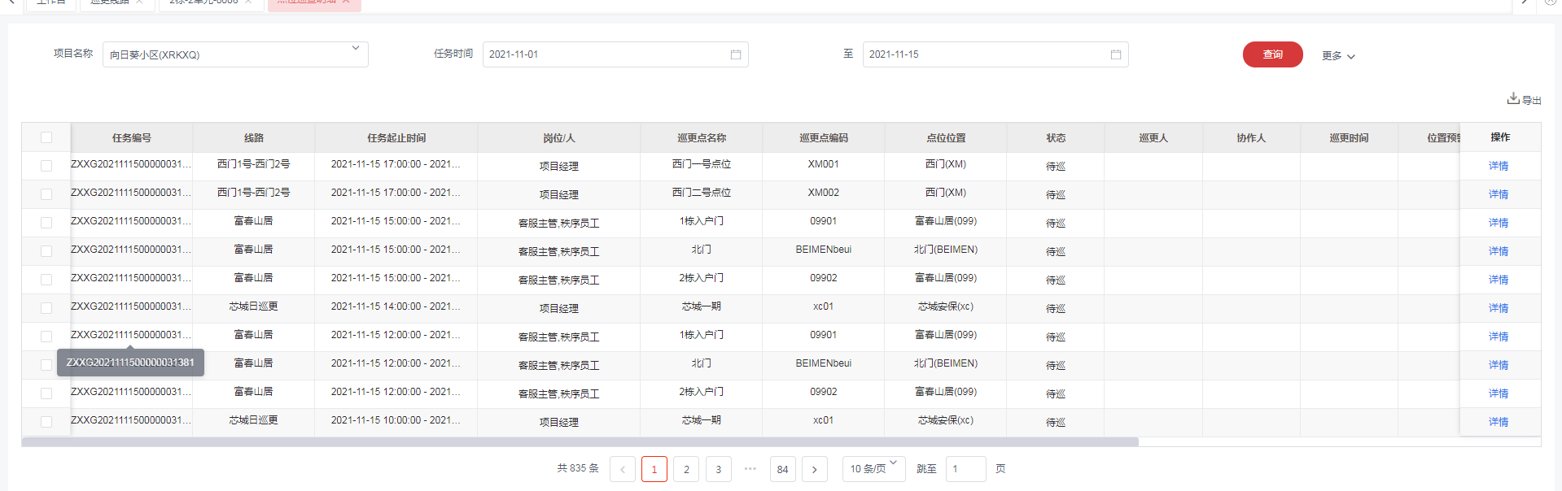
Task: Go to page 1 in pagination
Action: pos(654,469)
